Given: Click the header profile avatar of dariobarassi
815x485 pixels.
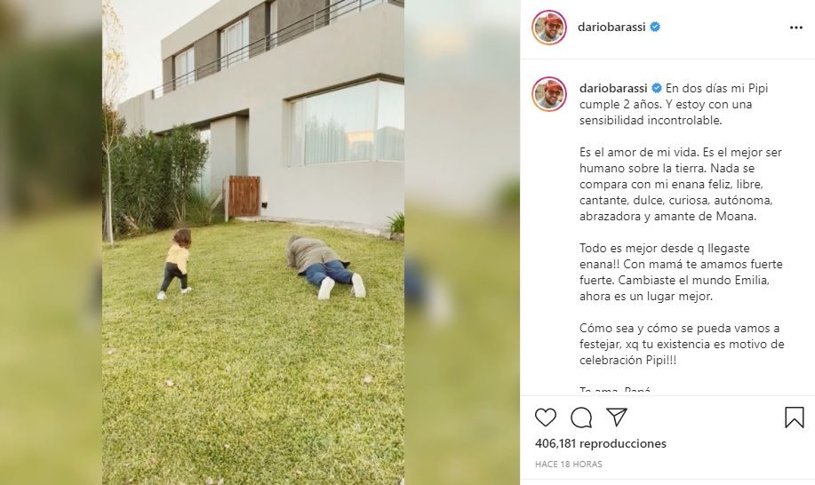Looking at the screenshot, I should coord(549,28).
